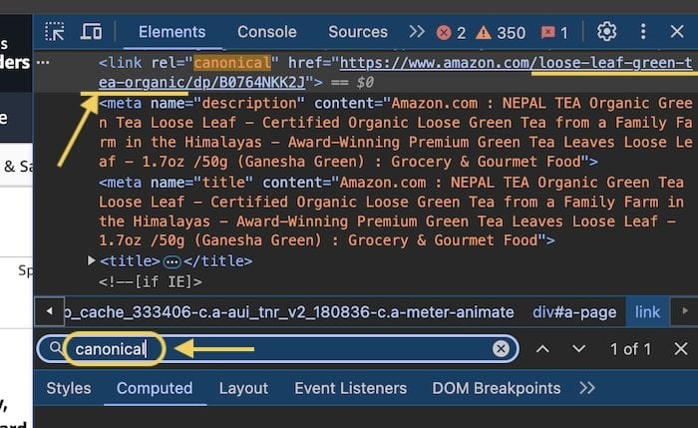698x428 pixels.
Task: Open the 350 warnings indicator
Action: pyautogui.click(x=501, y=33)
